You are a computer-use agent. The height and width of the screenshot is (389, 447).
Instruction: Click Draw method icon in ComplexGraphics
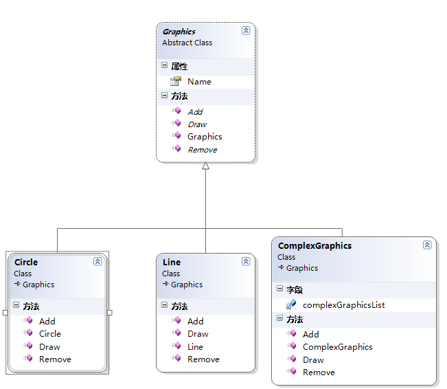(291, 359)
